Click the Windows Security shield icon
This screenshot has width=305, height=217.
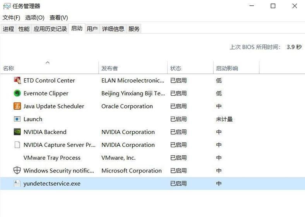(x=17, y=170)
